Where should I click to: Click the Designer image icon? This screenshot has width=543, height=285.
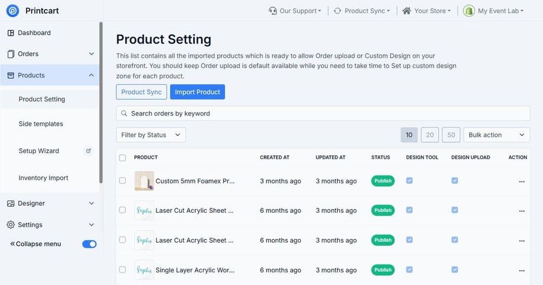pos(11,204)
